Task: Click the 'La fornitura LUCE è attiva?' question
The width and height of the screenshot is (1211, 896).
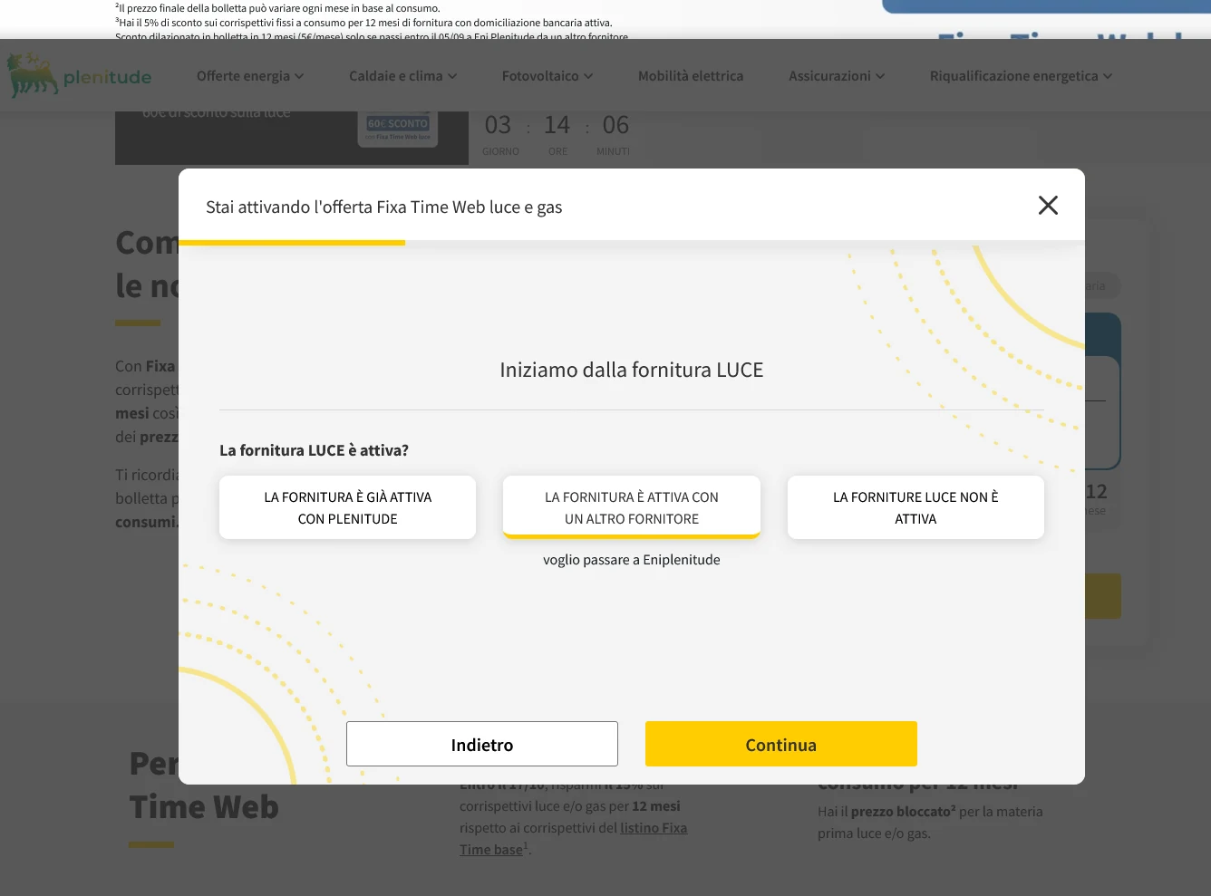Action: coord(314,450)
